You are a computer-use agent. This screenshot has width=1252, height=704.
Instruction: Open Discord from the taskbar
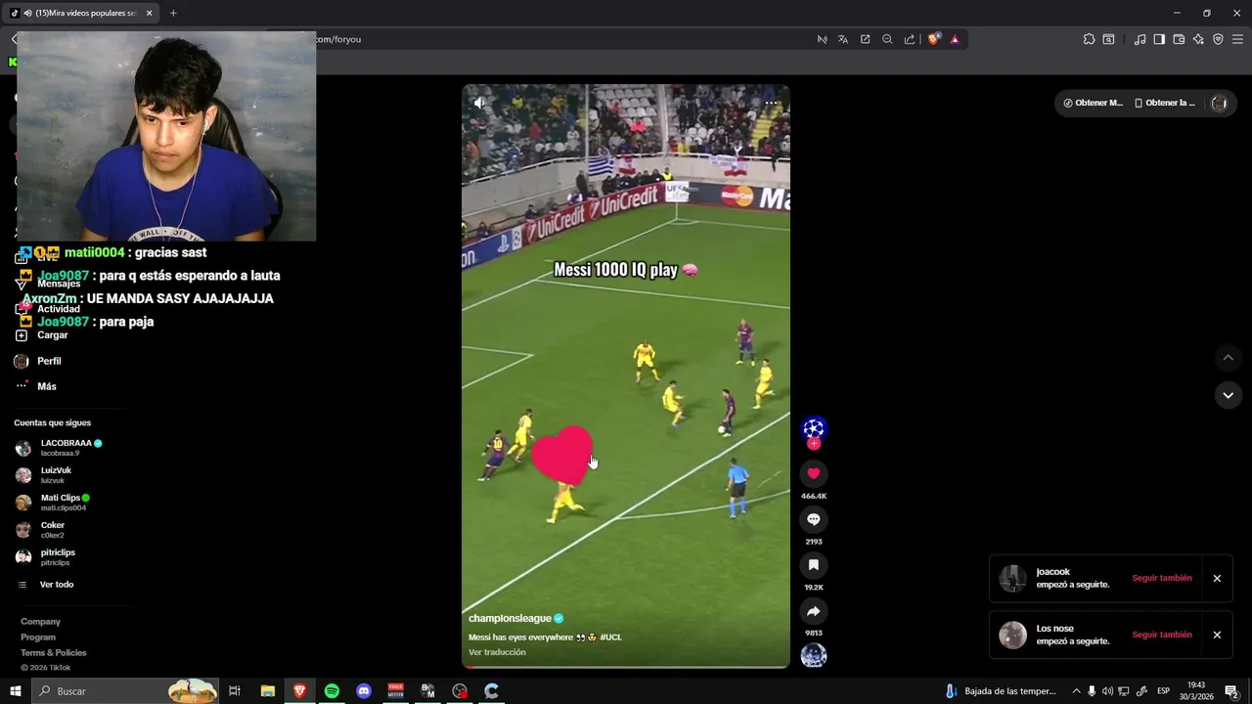click(x=364, y=691)
